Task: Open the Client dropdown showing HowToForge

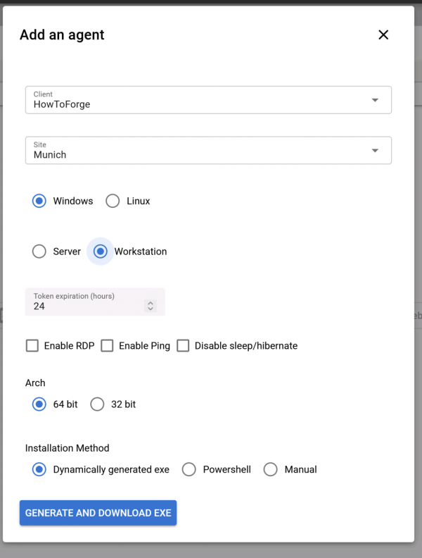Action: [x=197, y=100]
